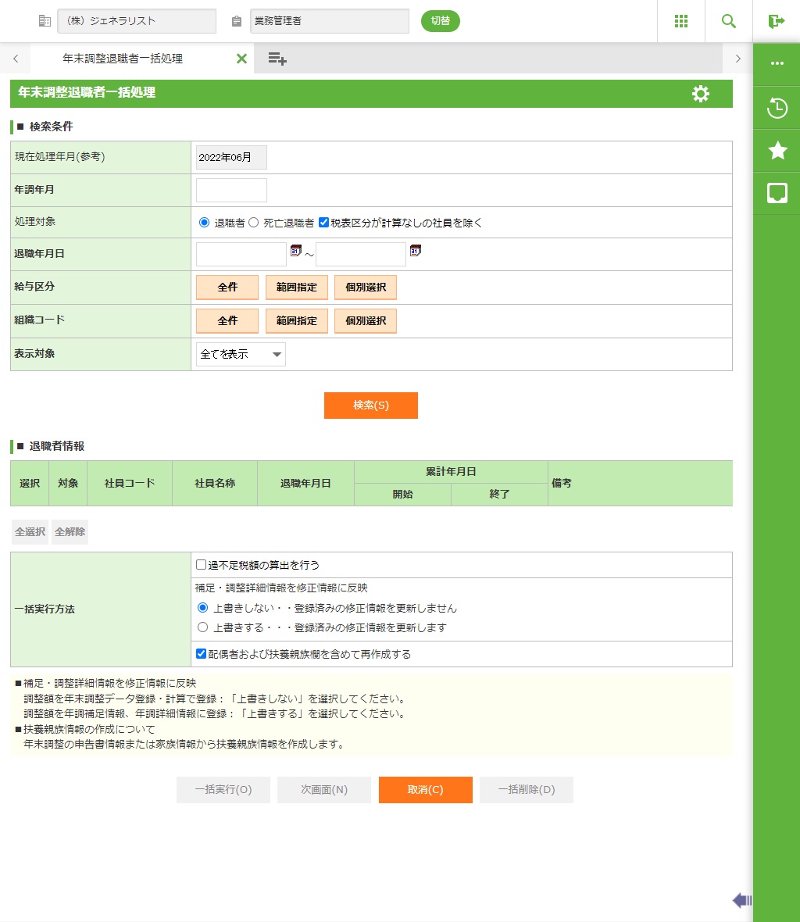
Task: Open the app grid menu icon
Action: point(680,21)
